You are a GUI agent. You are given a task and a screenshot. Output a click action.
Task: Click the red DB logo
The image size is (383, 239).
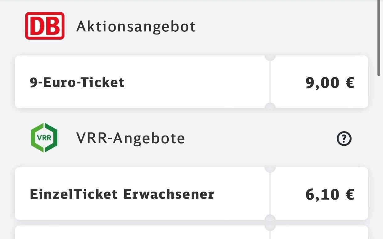45,26
